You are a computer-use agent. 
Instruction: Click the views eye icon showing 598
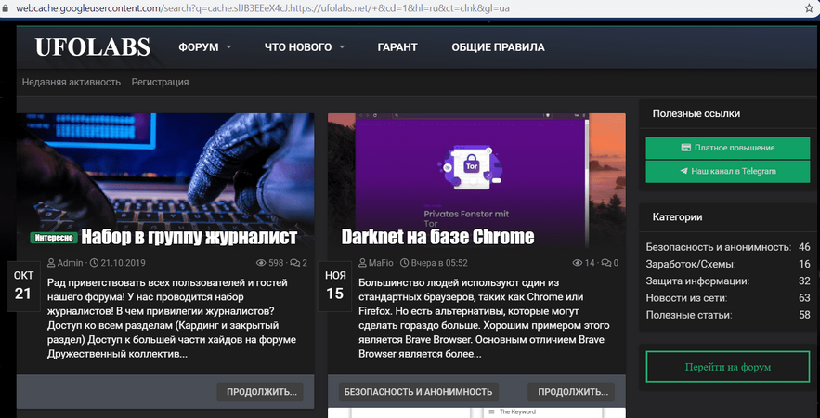tap(261, 263)
